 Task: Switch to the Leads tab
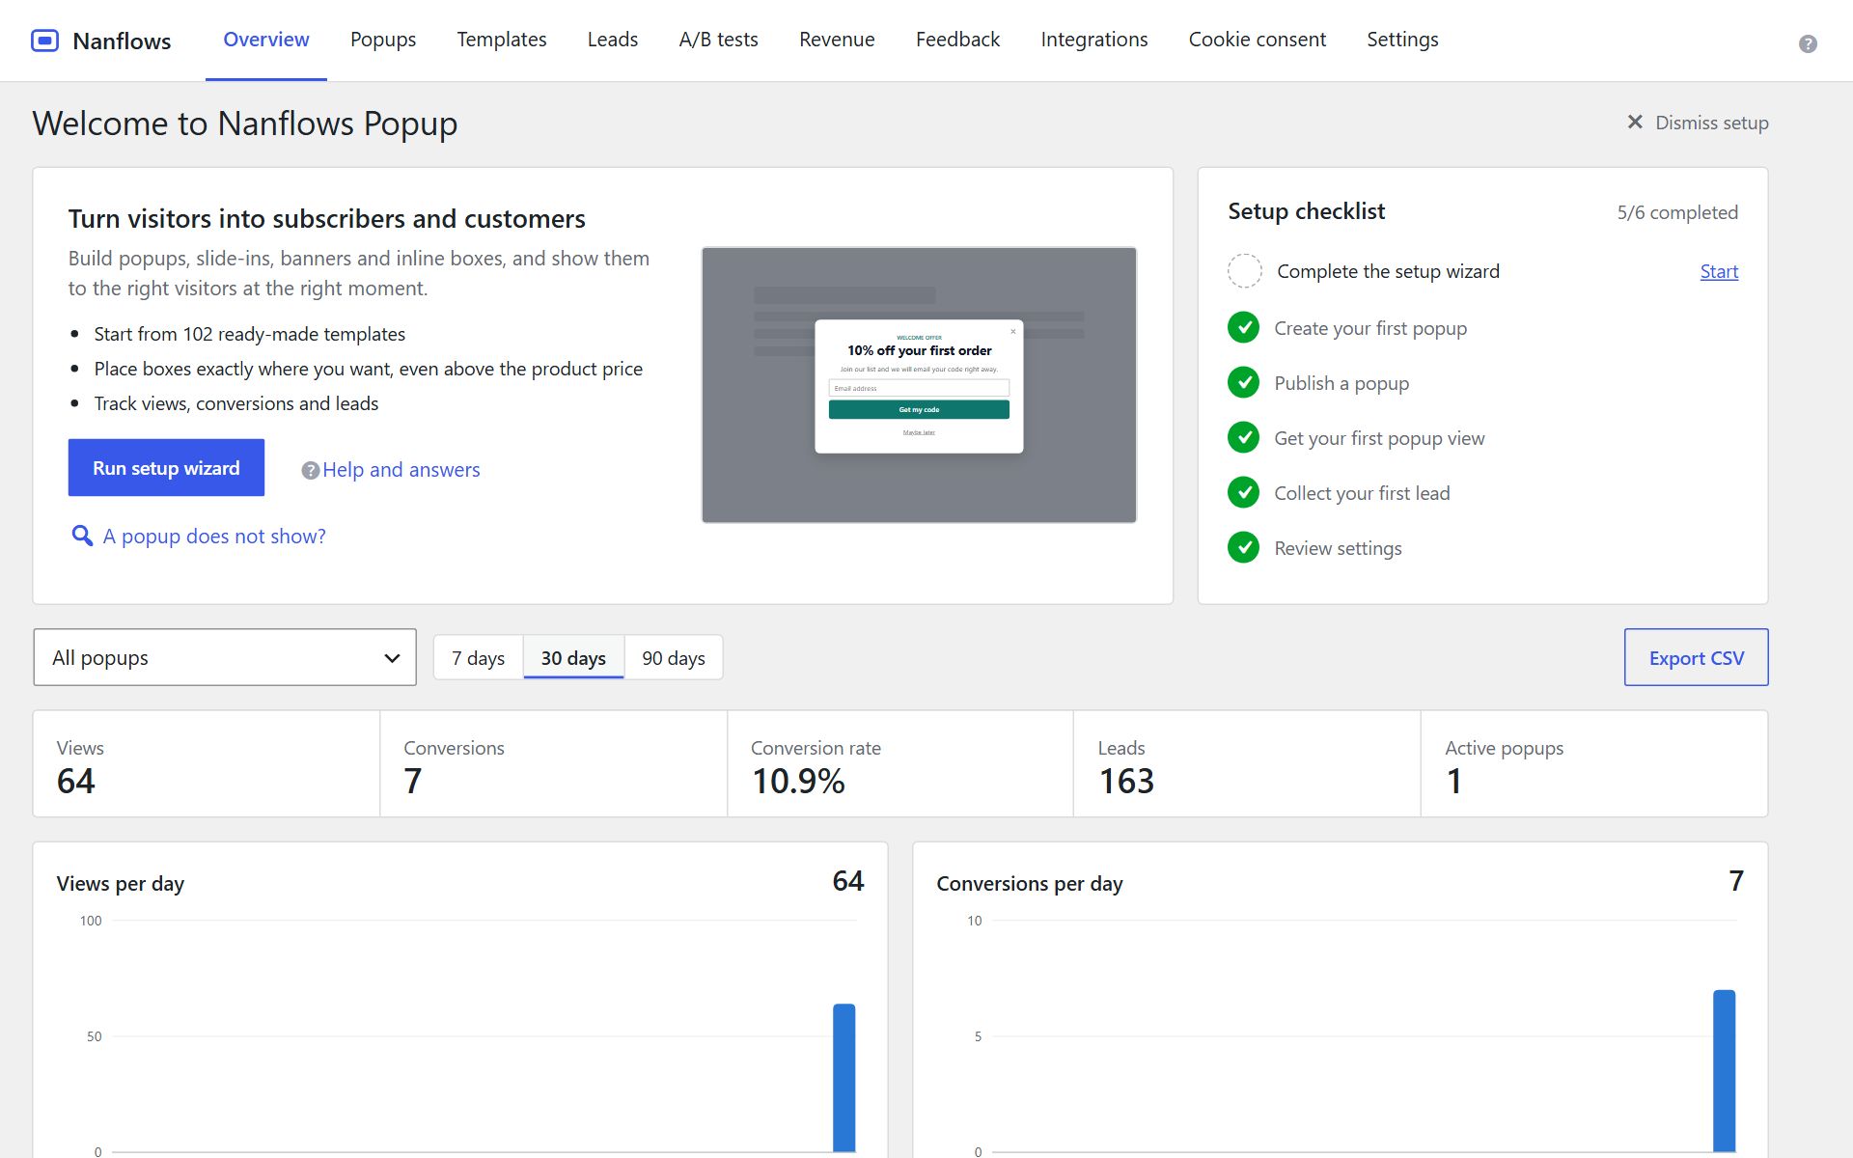613,40
